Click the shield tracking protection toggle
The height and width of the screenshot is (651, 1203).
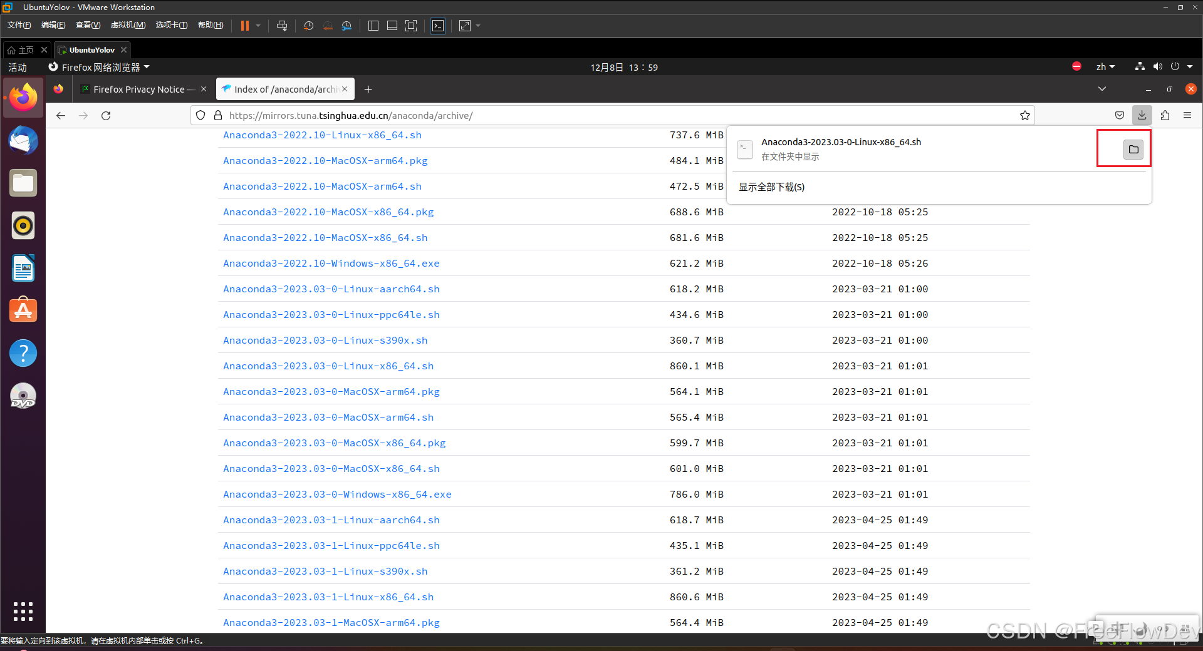(200, 115)
